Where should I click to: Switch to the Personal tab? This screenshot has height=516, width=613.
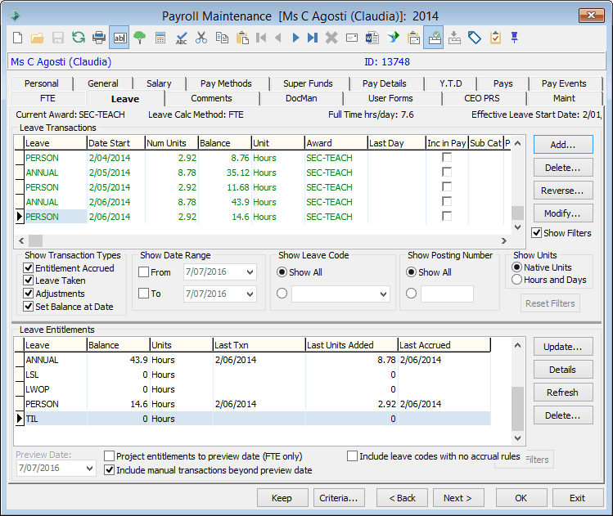(x=42, y=83)
